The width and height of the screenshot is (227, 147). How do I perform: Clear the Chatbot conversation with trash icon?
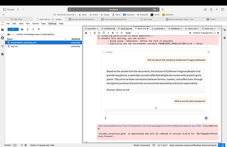(x=208, y=52)
